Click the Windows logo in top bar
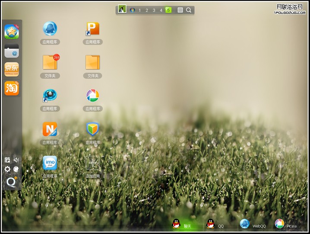The width and height of the screenshot is (310, 234). coord(132,10)
